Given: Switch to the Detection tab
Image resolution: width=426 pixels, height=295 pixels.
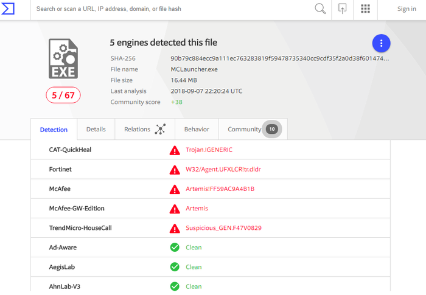Looking at the screenshot, I should tap(54, 130).
